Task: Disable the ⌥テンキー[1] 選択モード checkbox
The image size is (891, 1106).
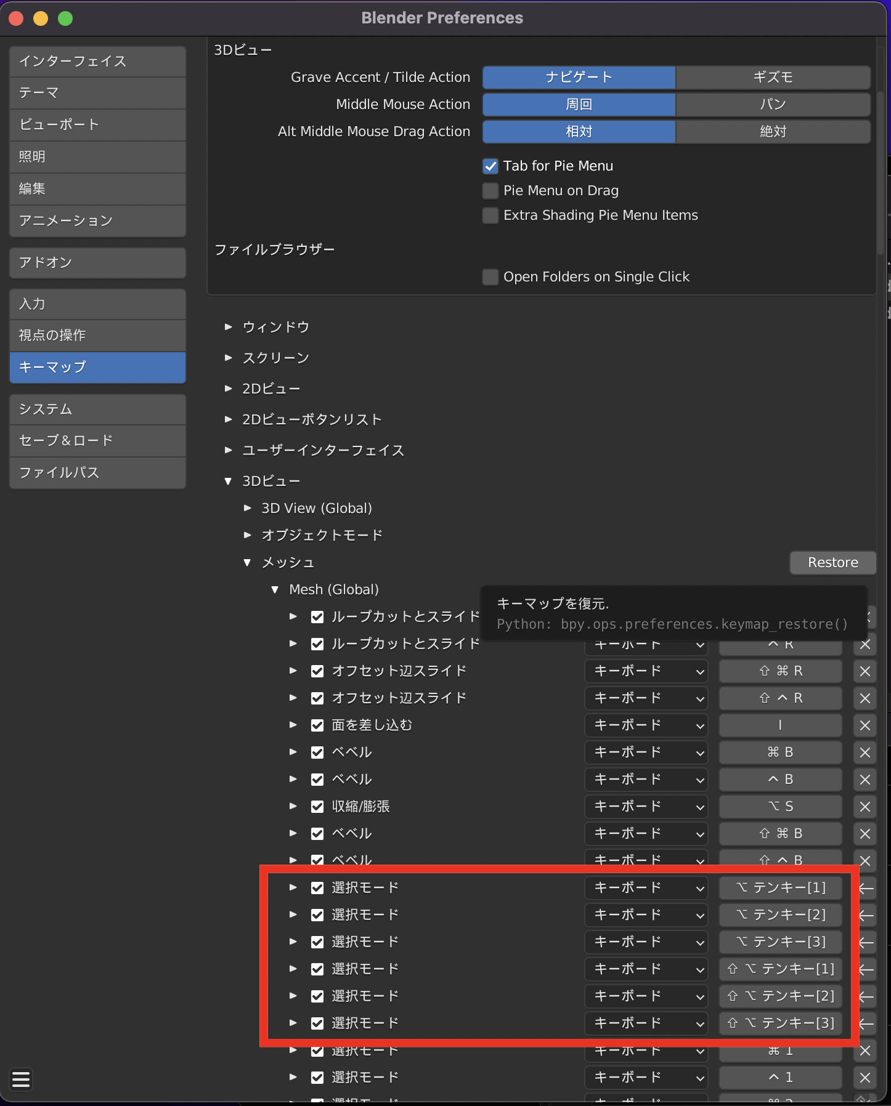Action: (317, 888)
